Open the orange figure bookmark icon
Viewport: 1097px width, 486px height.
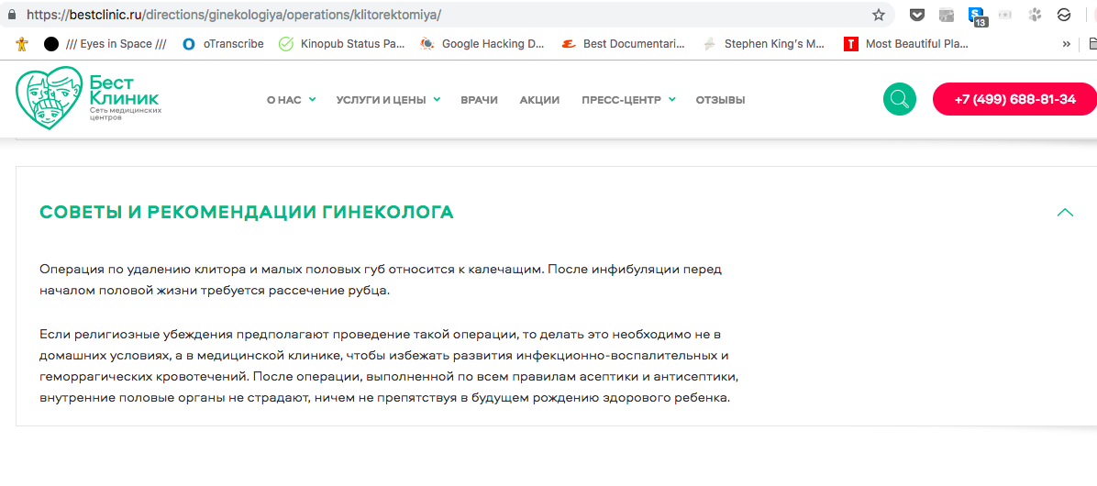22,43
